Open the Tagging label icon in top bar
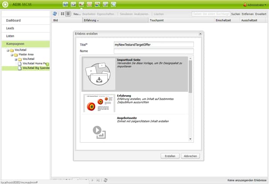The image size is (269, 184). click(113, 4)
